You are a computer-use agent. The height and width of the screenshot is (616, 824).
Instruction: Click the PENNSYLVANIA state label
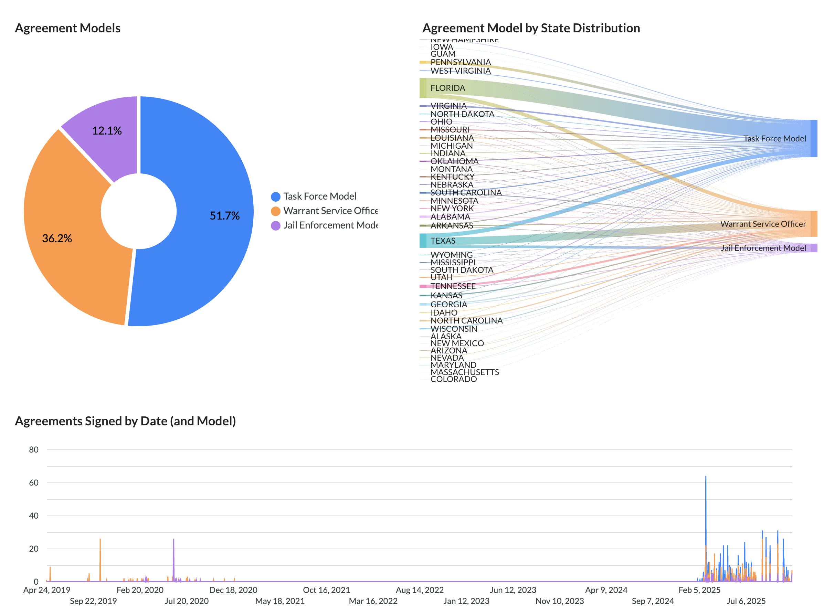point(461,62)
